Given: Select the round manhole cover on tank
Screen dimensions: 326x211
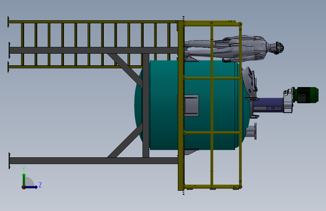Looking at the screenshot, I should click(x=249, y=81).
